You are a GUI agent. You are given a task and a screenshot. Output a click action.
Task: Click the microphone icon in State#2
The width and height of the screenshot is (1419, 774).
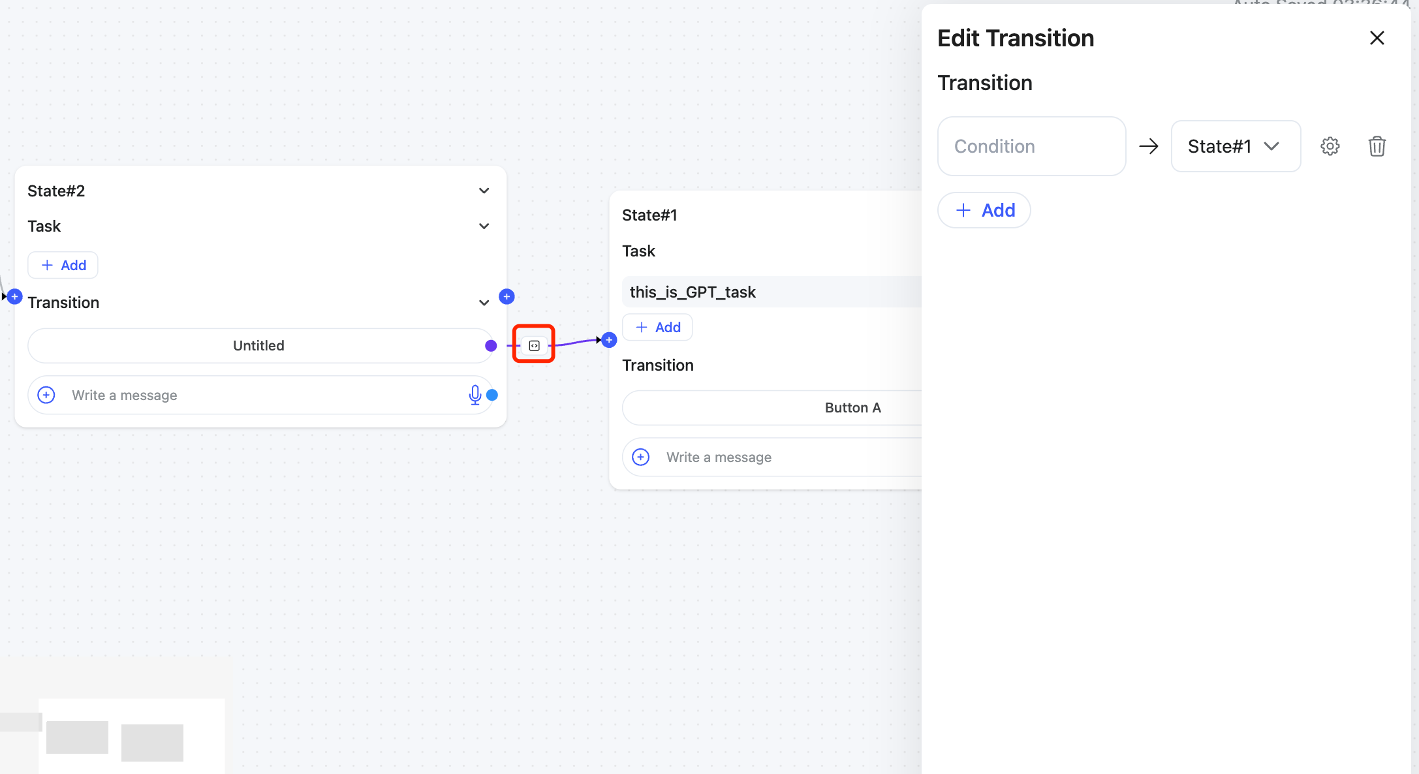475,395
